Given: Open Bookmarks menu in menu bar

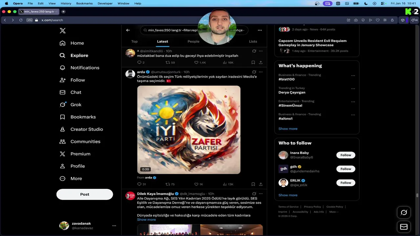Looking at the screenshot, I should [84, 3].
